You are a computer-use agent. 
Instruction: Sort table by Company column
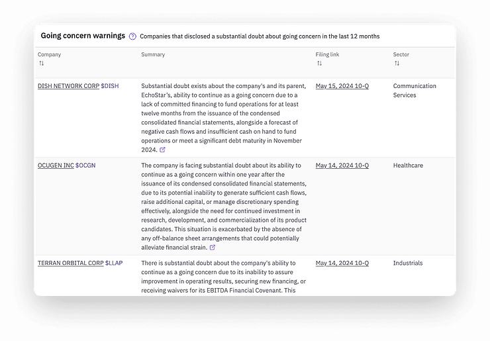pyautogui.click(x=41, y=64)
